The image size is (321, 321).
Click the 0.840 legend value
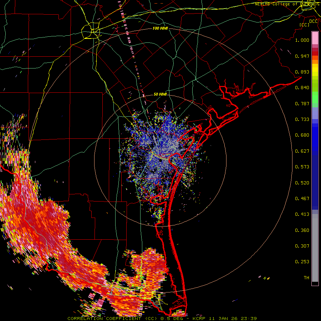(302, 88)
